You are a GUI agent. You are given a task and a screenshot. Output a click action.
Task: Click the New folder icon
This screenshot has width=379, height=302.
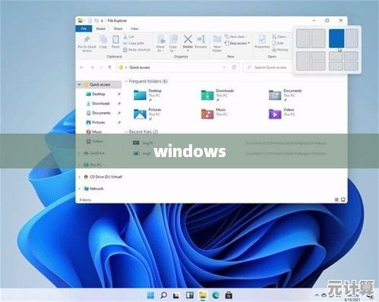click(217, 39)
